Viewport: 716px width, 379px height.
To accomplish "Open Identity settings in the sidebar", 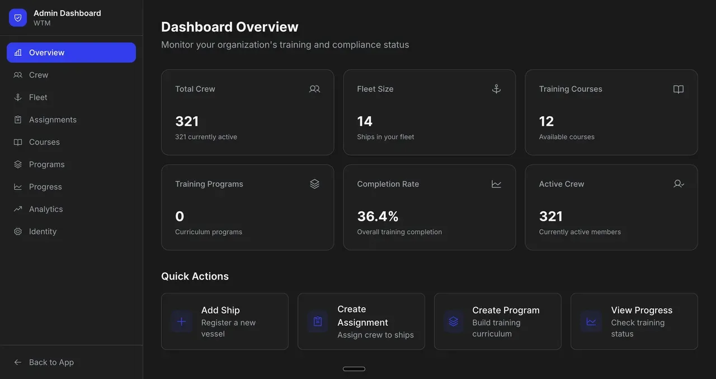I will pyautogui.click(x=43, y=231).
